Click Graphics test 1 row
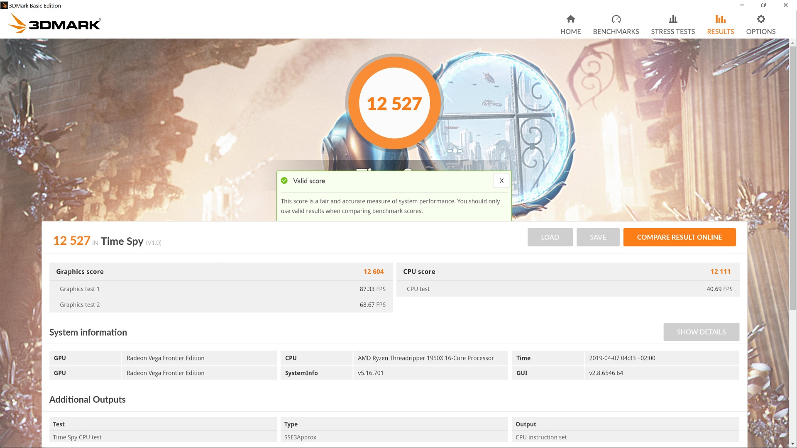 221,289
